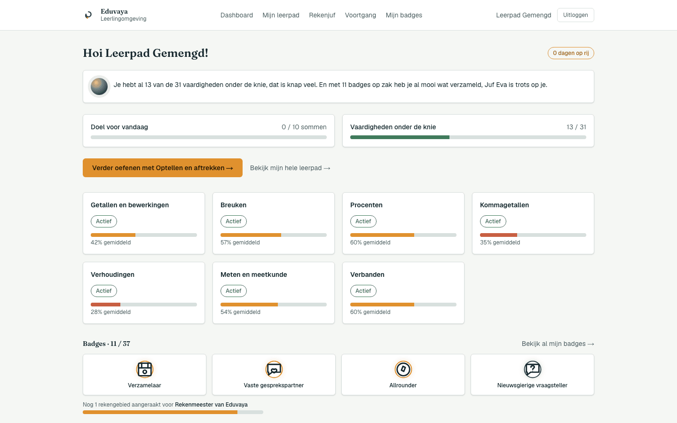Open the Verzamelaar badge icon

(145, 369)
